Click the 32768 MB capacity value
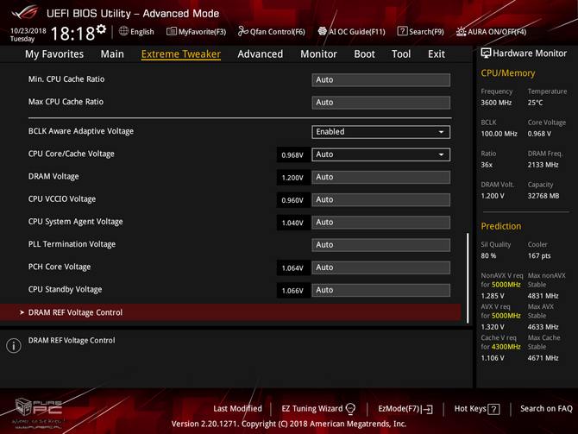 point(543,196)
